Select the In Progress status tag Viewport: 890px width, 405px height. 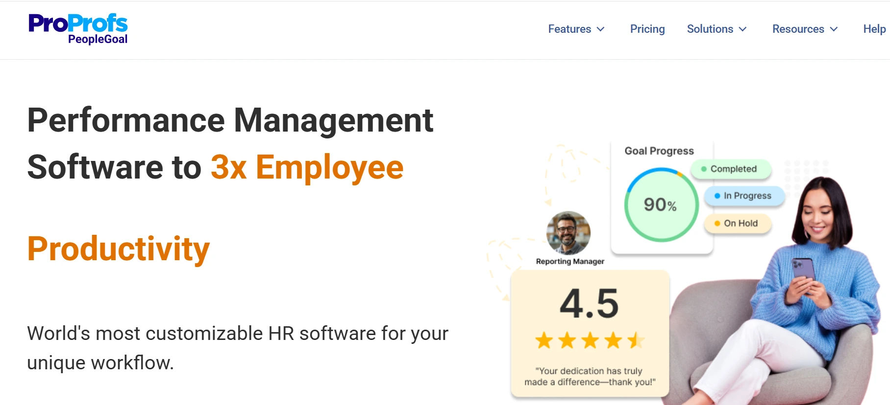coord(744,196)
